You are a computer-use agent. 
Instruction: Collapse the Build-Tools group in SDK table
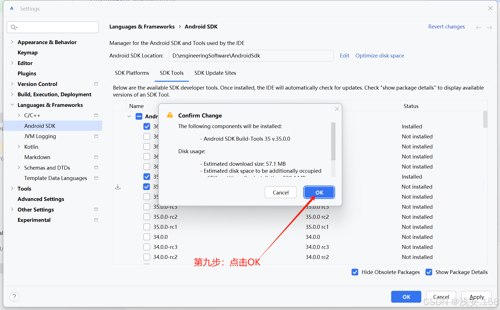(129, 116)
